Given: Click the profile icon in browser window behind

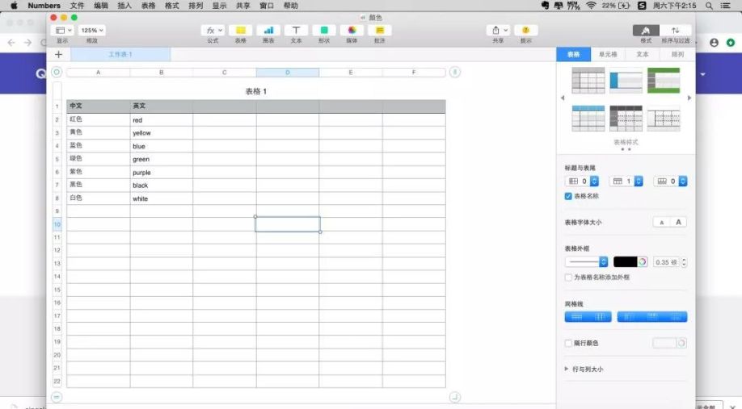Looking at the screenshot, I should pos(714,43).
